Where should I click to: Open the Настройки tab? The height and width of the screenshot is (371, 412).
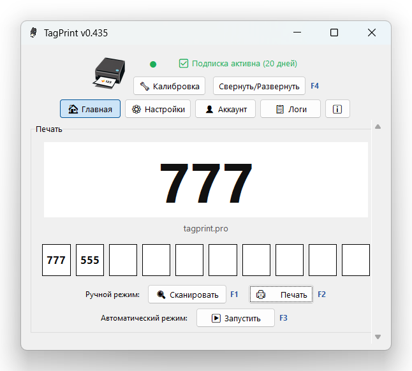click(x=158, y=109)
